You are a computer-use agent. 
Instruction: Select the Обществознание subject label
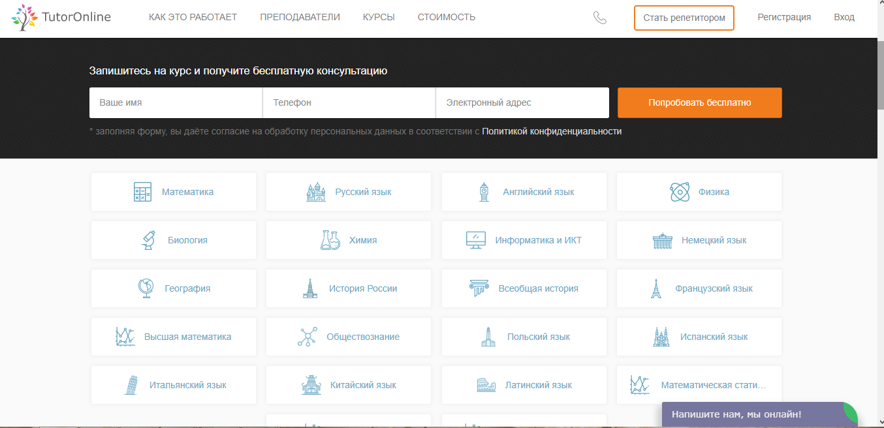pos(363,337)
